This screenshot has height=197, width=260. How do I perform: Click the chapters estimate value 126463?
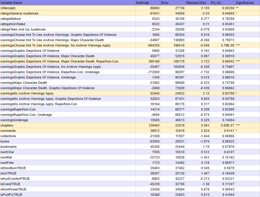[x=148, y=125]
